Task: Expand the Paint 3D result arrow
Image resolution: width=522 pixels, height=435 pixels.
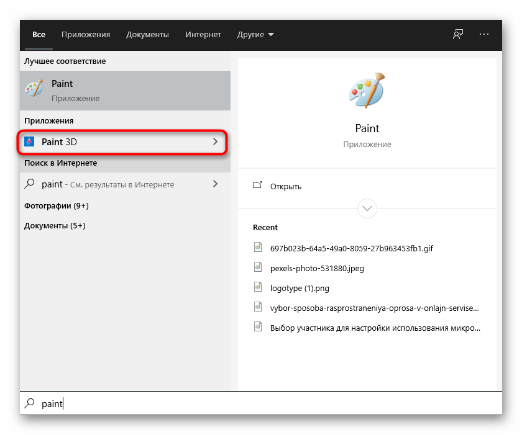Action: tap(216, 142)
